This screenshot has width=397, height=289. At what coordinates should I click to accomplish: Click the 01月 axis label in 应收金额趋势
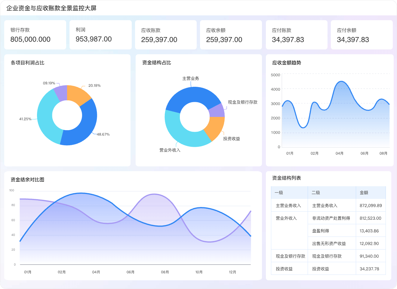pyautogui.click(x=290, y=153)
